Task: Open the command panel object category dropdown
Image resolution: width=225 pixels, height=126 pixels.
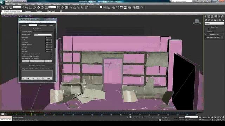Action: (x=214, y=23)
